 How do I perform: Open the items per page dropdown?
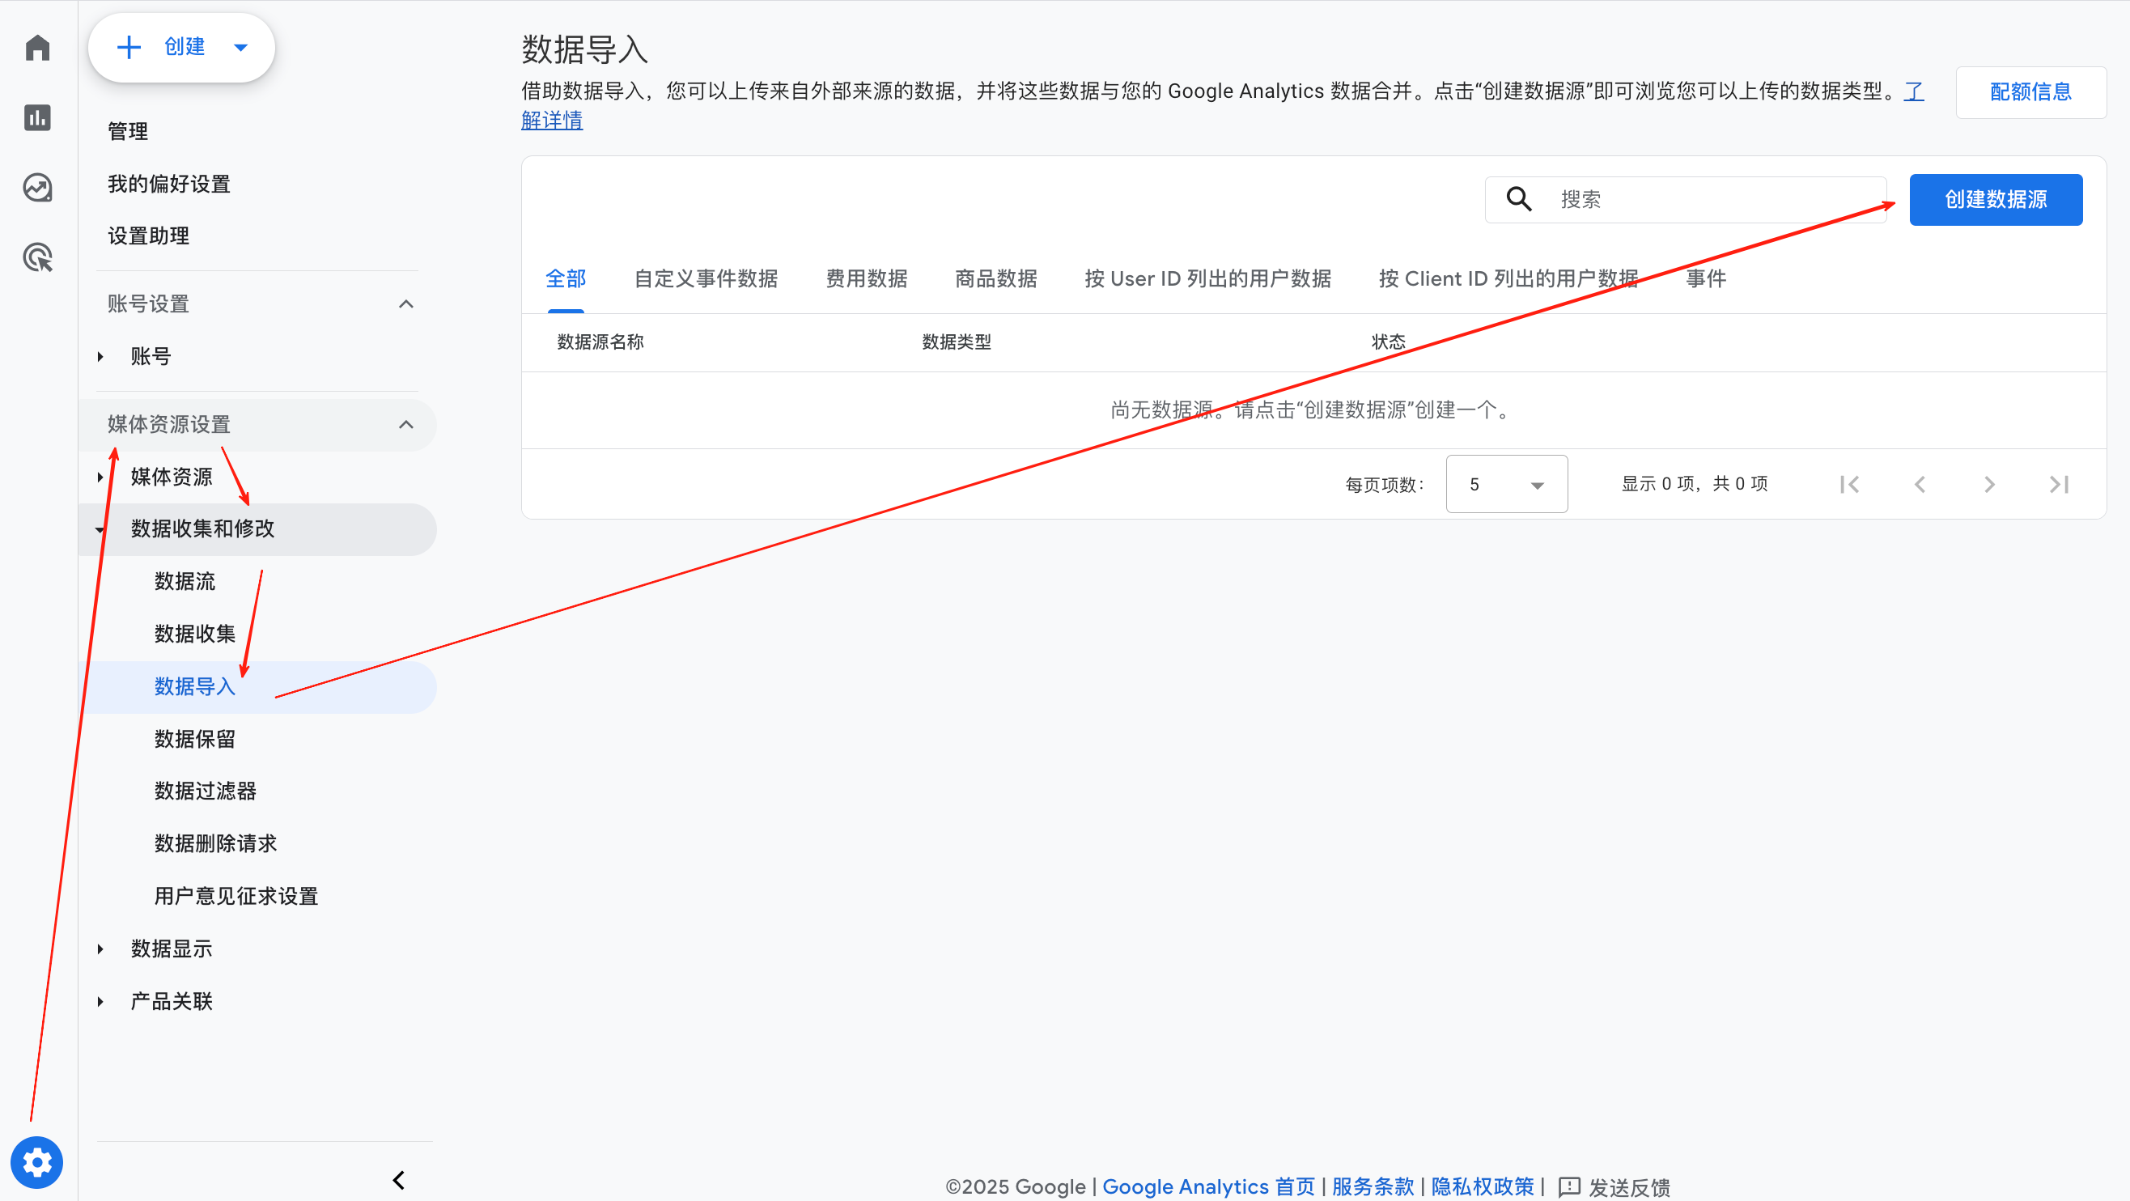coord(1506,484)
